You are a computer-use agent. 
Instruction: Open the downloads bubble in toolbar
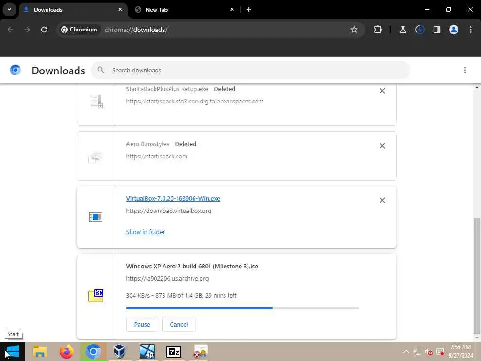(419, 30)
